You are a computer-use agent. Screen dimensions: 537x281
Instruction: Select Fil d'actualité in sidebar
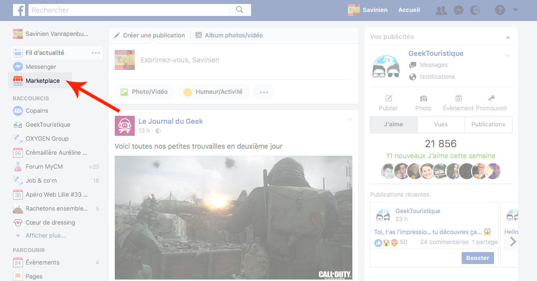click(x=45, y=53)
